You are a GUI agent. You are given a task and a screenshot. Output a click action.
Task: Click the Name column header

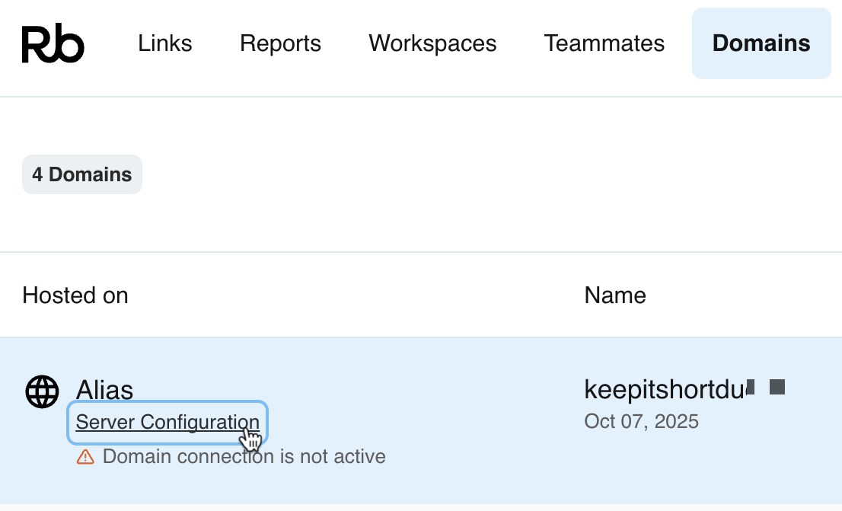coord(615,295)
